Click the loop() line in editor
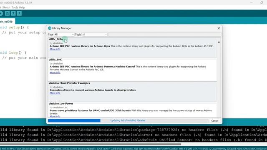 coord(13,53)
